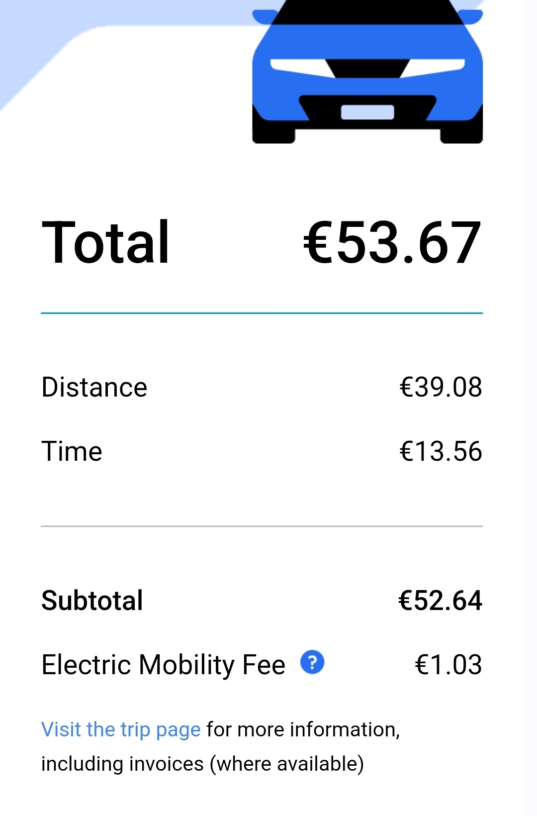Select the €52.64 subtotal amount

point(440,600)
